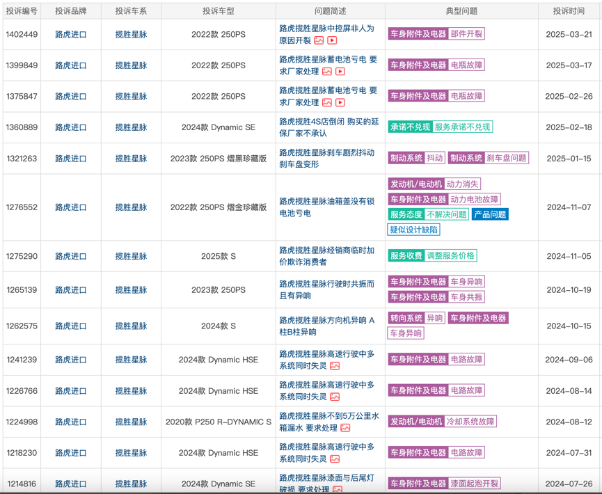Click date cell 2024-11-07
602x494 pixels.
click(569, 207)
